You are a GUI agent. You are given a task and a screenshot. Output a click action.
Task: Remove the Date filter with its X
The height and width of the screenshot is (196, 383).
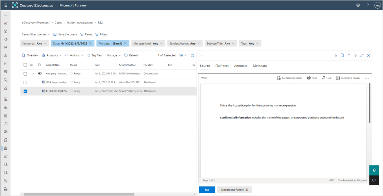click(90, 43)
